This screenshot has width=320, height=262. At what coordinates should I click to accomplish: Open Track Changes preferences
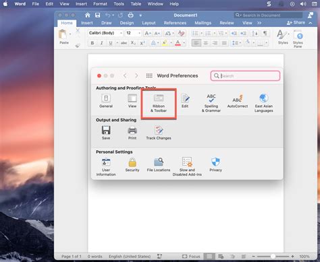coord(159,133)
